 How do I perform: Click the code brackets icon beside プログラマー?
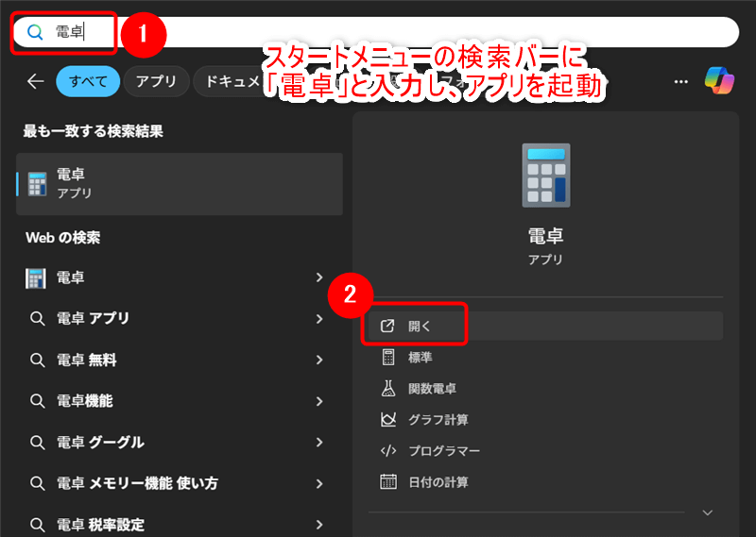tap(388, 451)
